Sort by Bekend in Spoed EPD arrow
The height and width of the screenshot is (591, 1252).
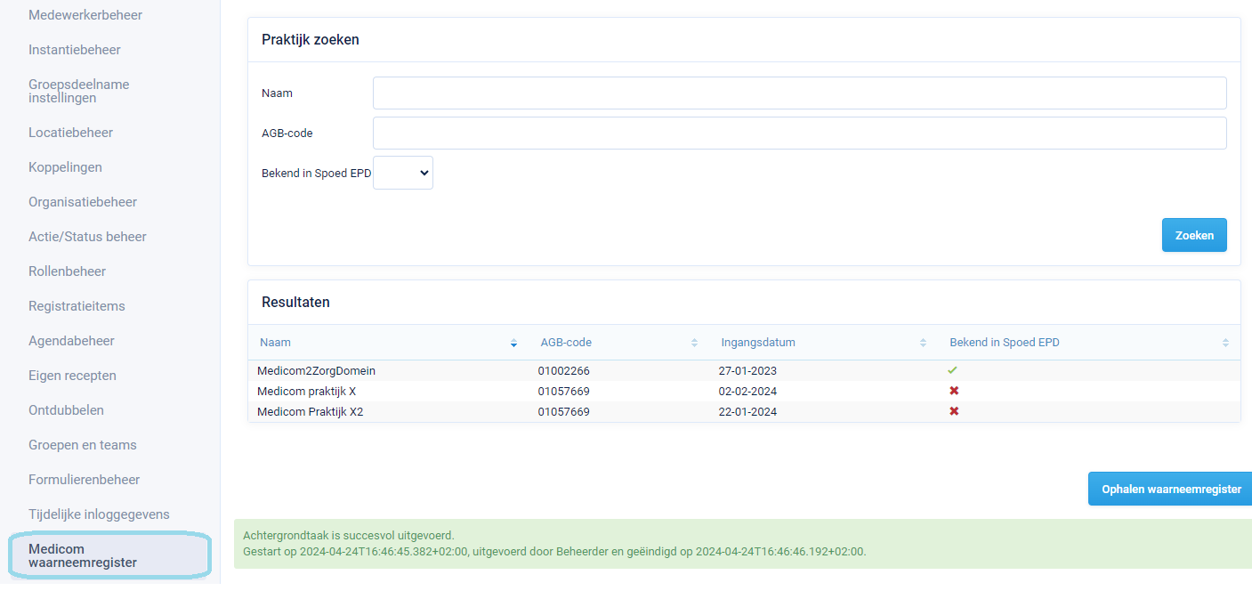[x=1225, y=343]
